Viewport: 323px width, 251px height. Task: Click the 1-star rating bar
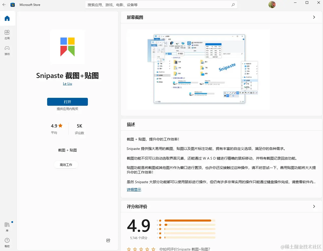tap(190, 238)
